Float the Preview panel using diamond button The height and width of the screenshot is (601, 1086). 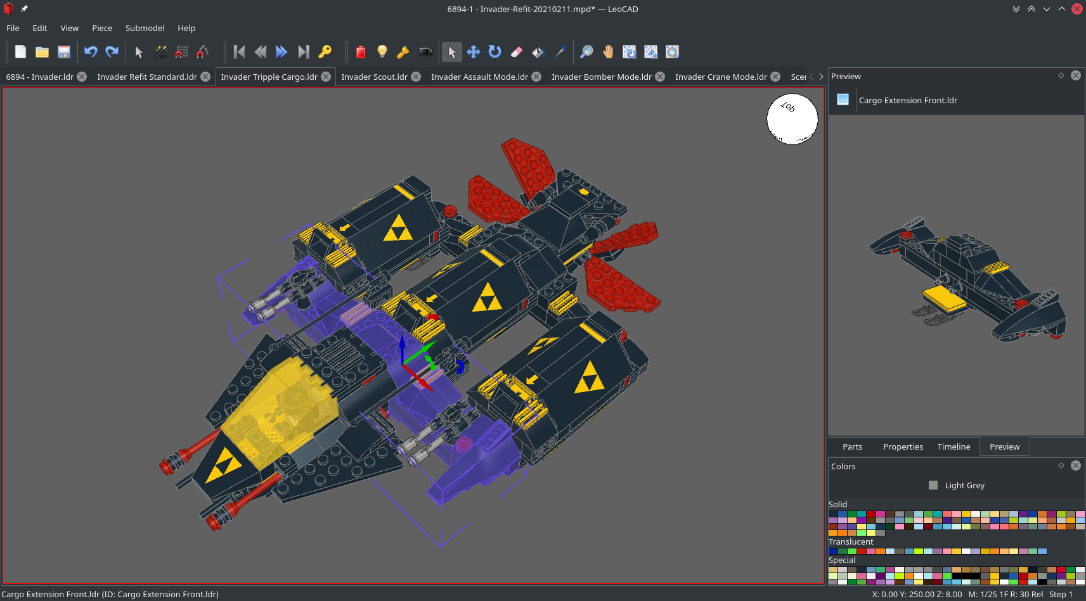[x=1061, y=75]
